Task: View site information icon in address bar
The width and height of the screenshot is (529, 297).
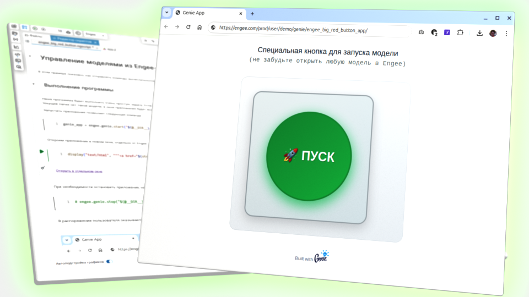Action: [213, 28]
